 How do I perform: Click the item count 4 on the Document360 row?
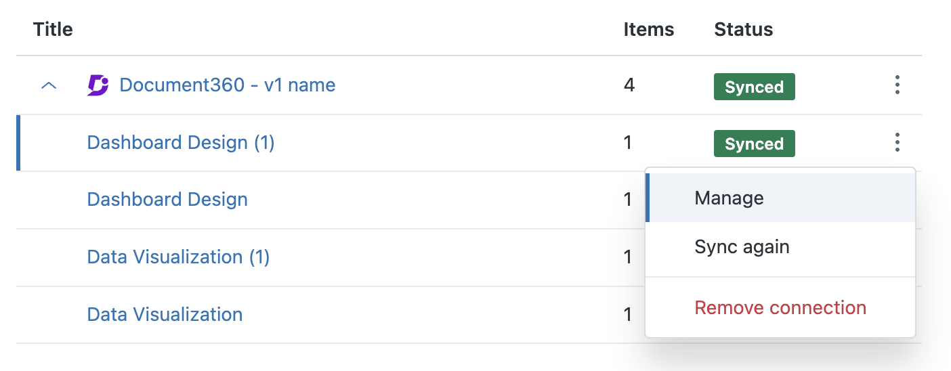point(629,85)
